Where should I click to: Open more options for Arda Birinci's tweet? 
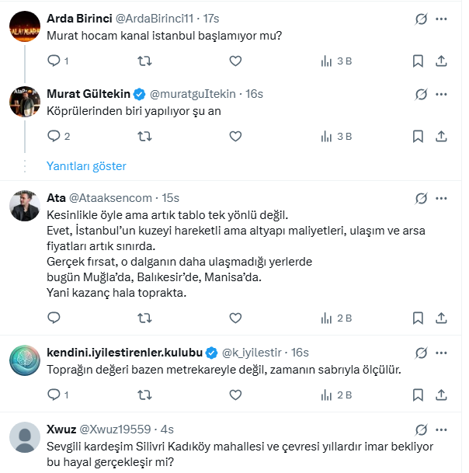click(442, 17)
